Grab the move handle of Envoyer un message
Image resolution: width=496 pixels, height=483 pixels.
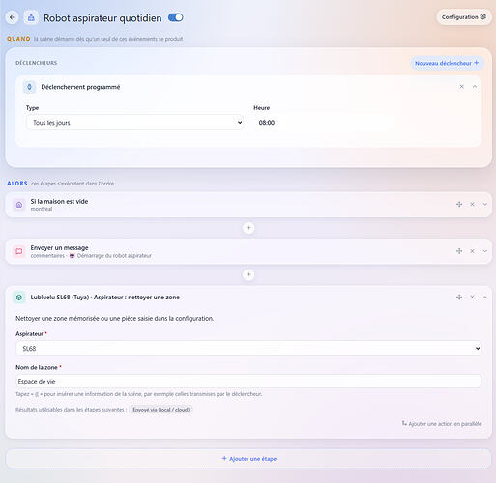(459, 251)
